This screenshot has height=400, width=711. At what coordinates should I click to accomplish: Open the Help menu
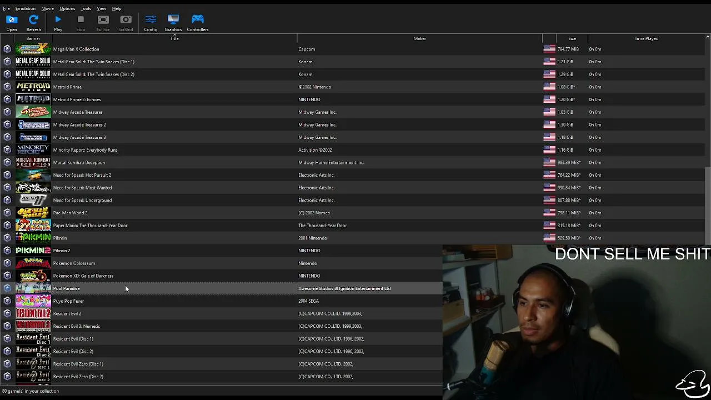point(117,8)
